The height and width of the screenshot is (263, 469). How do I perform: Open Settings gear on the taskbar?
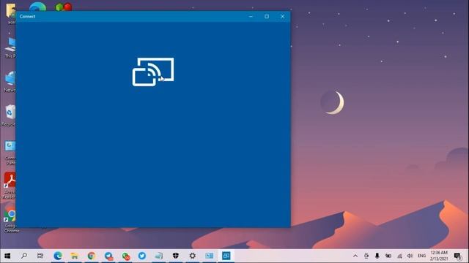tap(192, 256)
